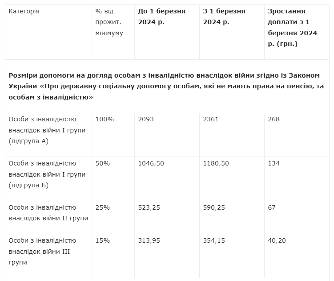
Task: Select the value 1180,50
Action: (x=216, y=164)
